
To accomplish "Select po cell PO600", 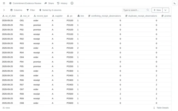I will click(70, 103).
